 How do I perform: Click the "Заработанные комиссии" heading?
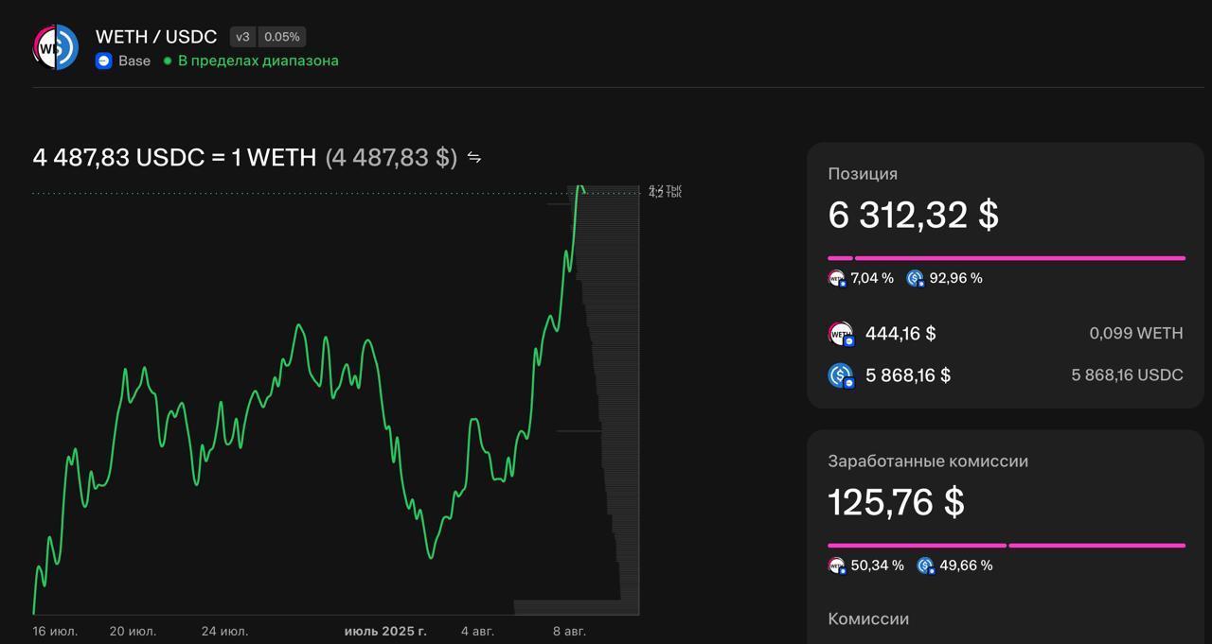pos(928,461)
